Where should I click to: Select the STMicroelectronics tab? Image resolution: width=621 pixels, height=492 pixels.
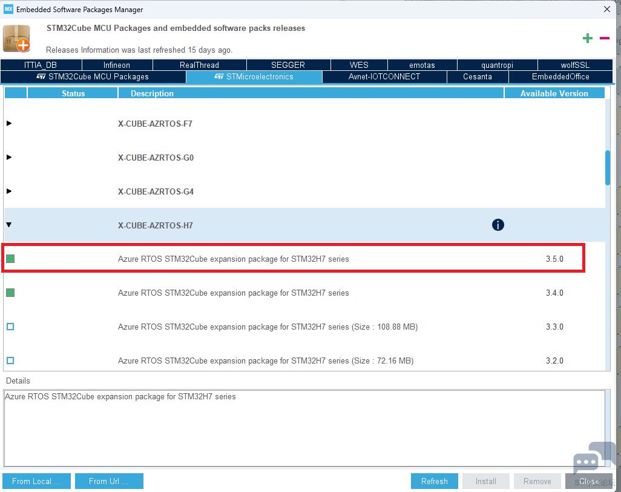pos(254,76)
